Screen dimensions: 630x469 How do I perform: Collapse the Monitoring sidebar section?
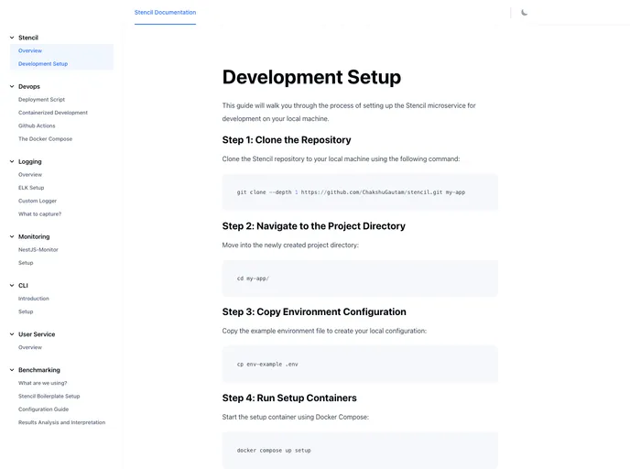[11, 236]
